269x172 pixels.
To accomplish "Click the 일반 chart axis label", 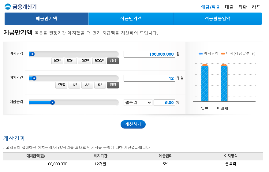I will pos(205,108).
